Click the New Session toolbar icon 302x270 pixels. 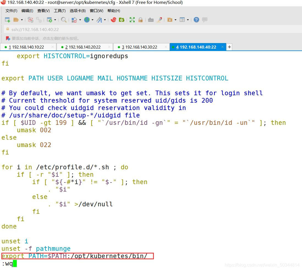[7, 19]
